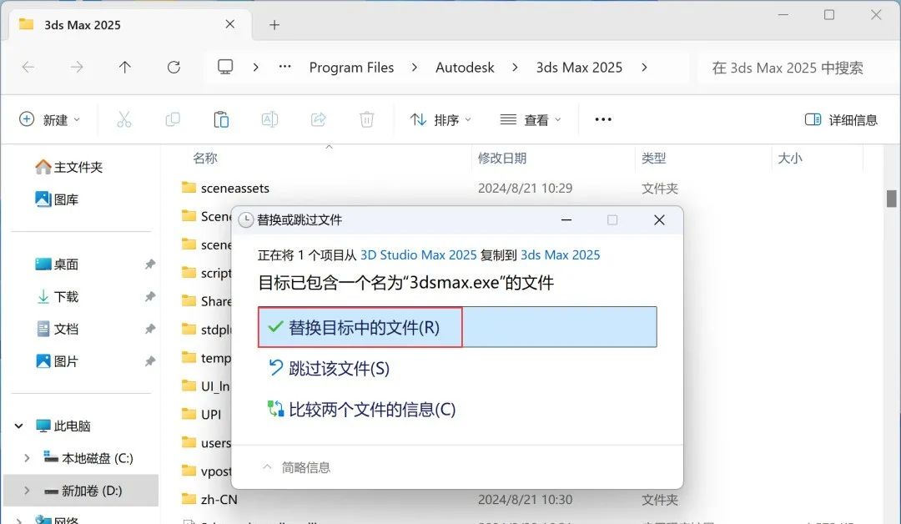Screen dimensions: 901x524
Task: Click the Delete trash icon
Action: coord(366,119)
